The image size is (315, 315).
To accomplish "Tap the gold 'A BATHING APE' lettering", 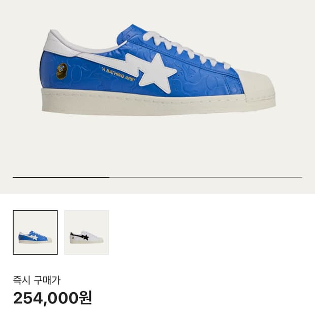I will point(118,74).
